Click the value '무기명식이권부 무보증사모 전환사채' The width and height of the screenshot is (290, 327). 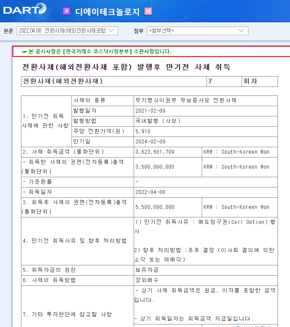(185, 100)
